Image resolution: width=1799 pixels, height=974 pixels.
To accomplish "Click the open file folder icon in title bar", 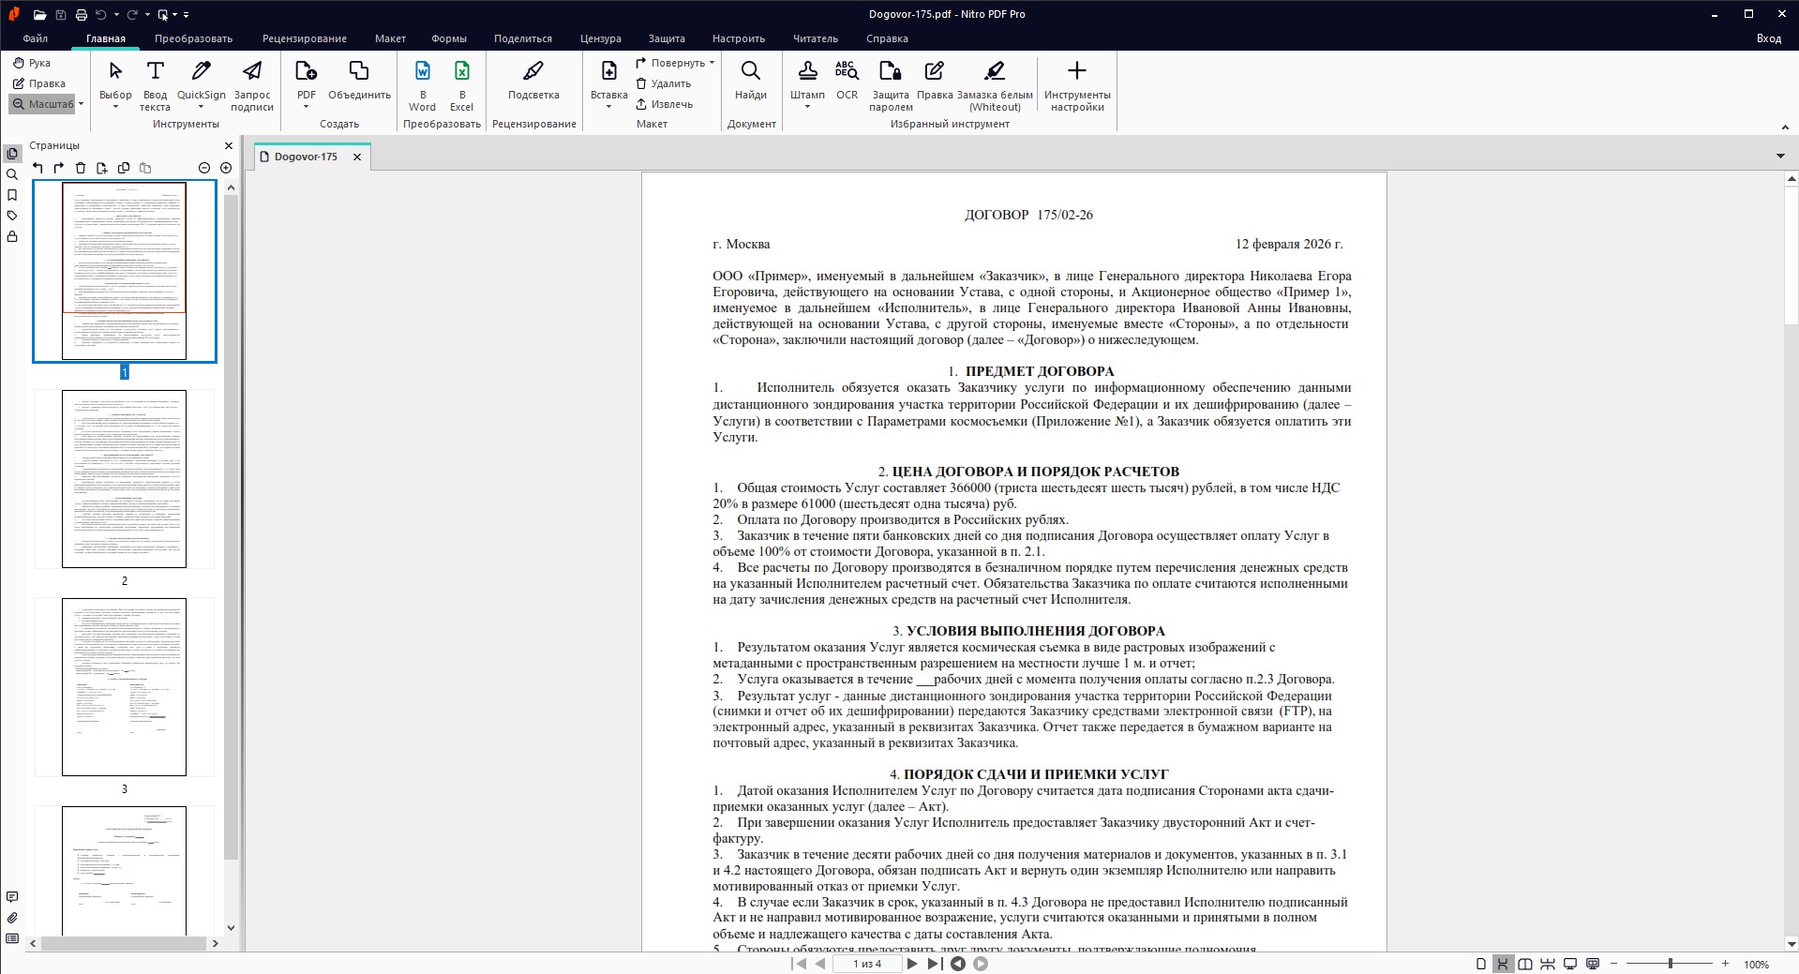I will (38, 14).
